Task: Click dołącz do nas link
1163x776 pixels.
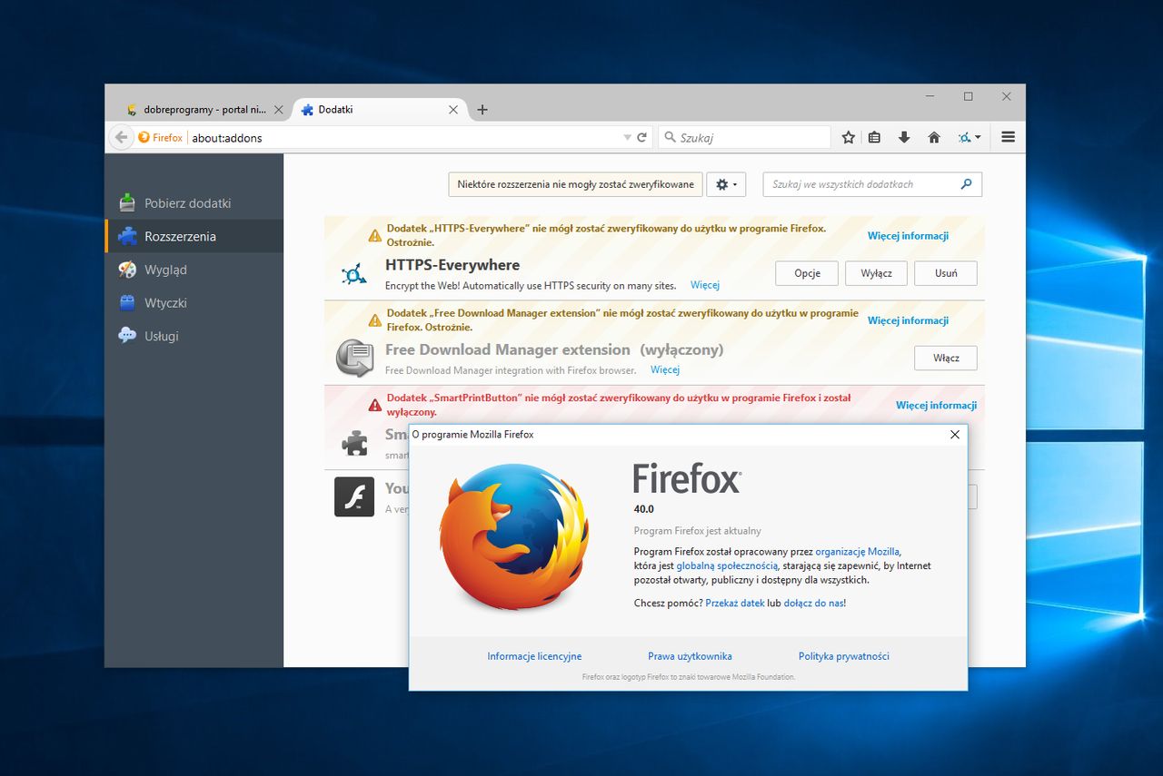Action: (x=813, y=603)
